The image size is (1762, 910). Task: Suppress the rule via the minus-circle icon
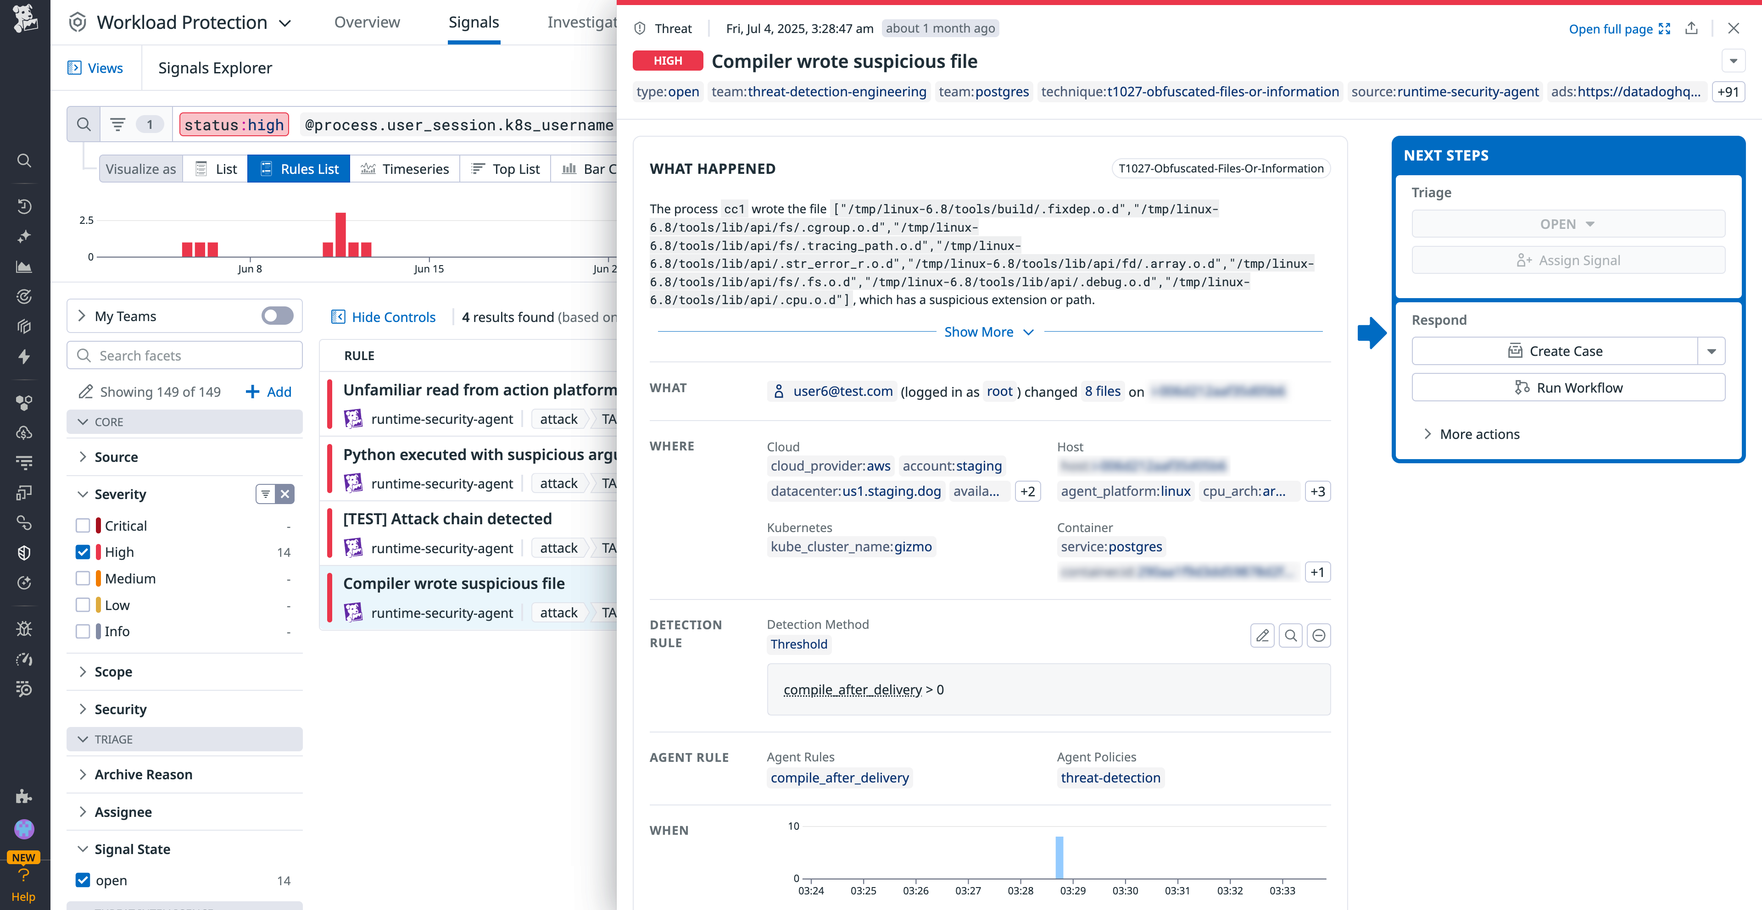pos(1319,635)
